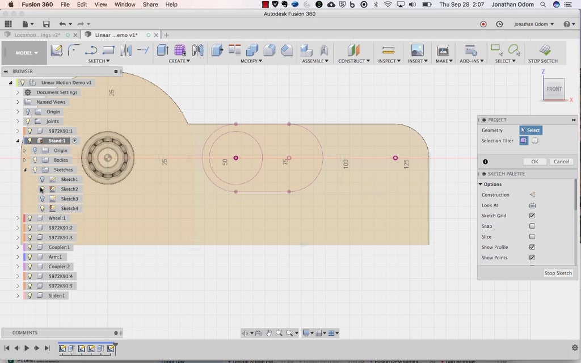
Task: Toggle visibility bulb of Wheel:1 component
Action: pyautogui.click(x=30, y=218)
